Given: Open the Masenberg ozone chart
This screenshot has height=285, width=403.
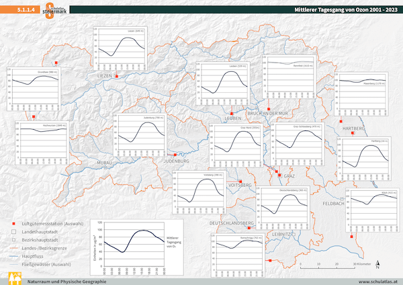Looking at the screenshot, I should (x=361, y=94).
